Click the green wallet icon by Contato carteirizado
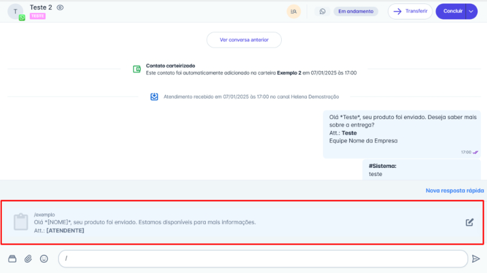 pos(137,69)
